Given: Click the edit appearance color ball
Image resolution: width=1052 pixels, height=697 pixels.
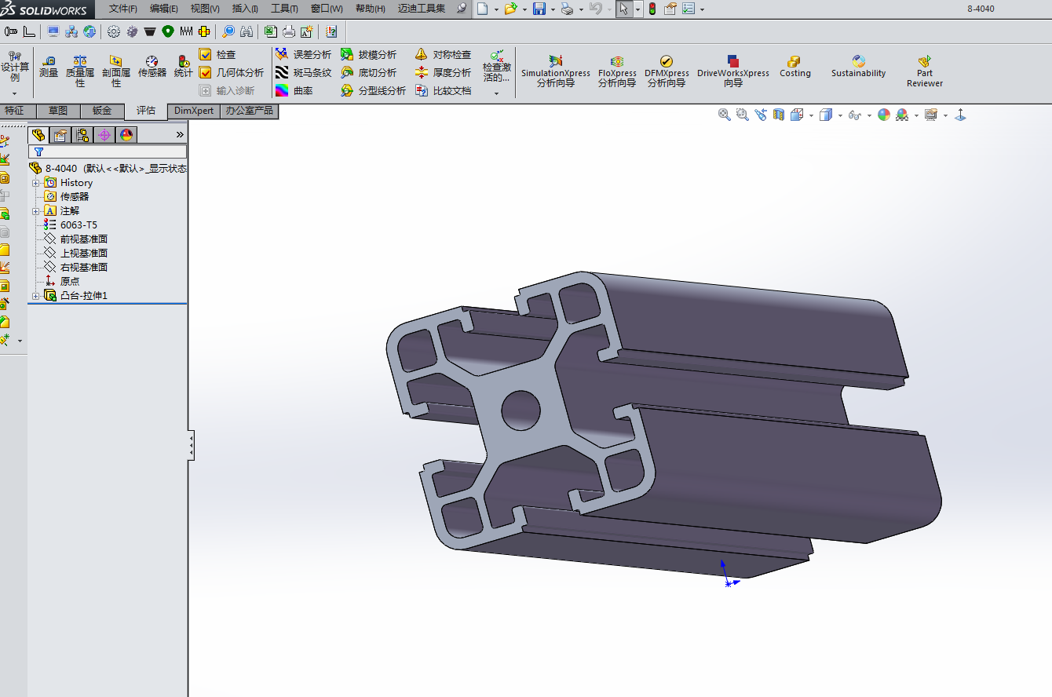Looking at the screenshot, I should (x=884, y=115).
